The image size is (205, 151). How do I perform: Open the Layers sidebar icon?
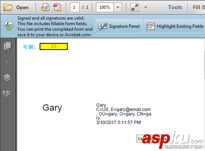click(7, 77)
